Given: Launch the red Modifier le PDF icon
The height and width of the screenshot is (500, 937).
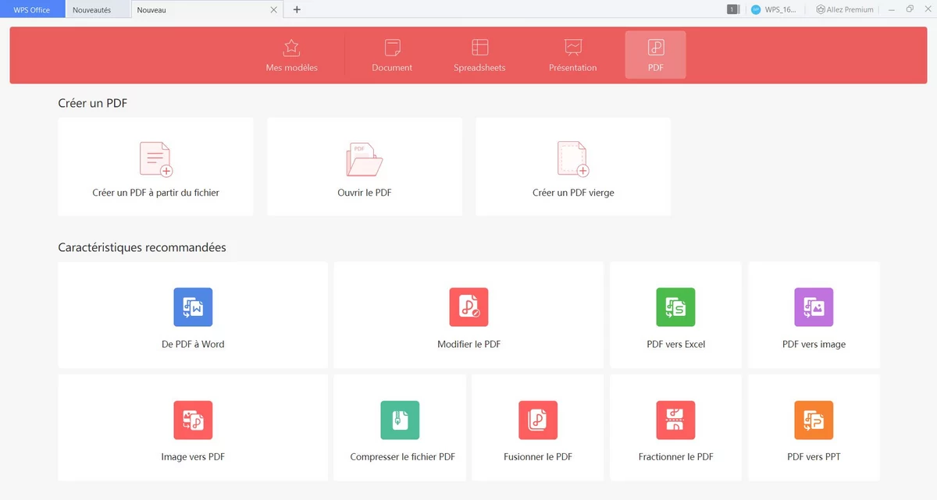Looking at the screenshot, I should tap(468, 307).
